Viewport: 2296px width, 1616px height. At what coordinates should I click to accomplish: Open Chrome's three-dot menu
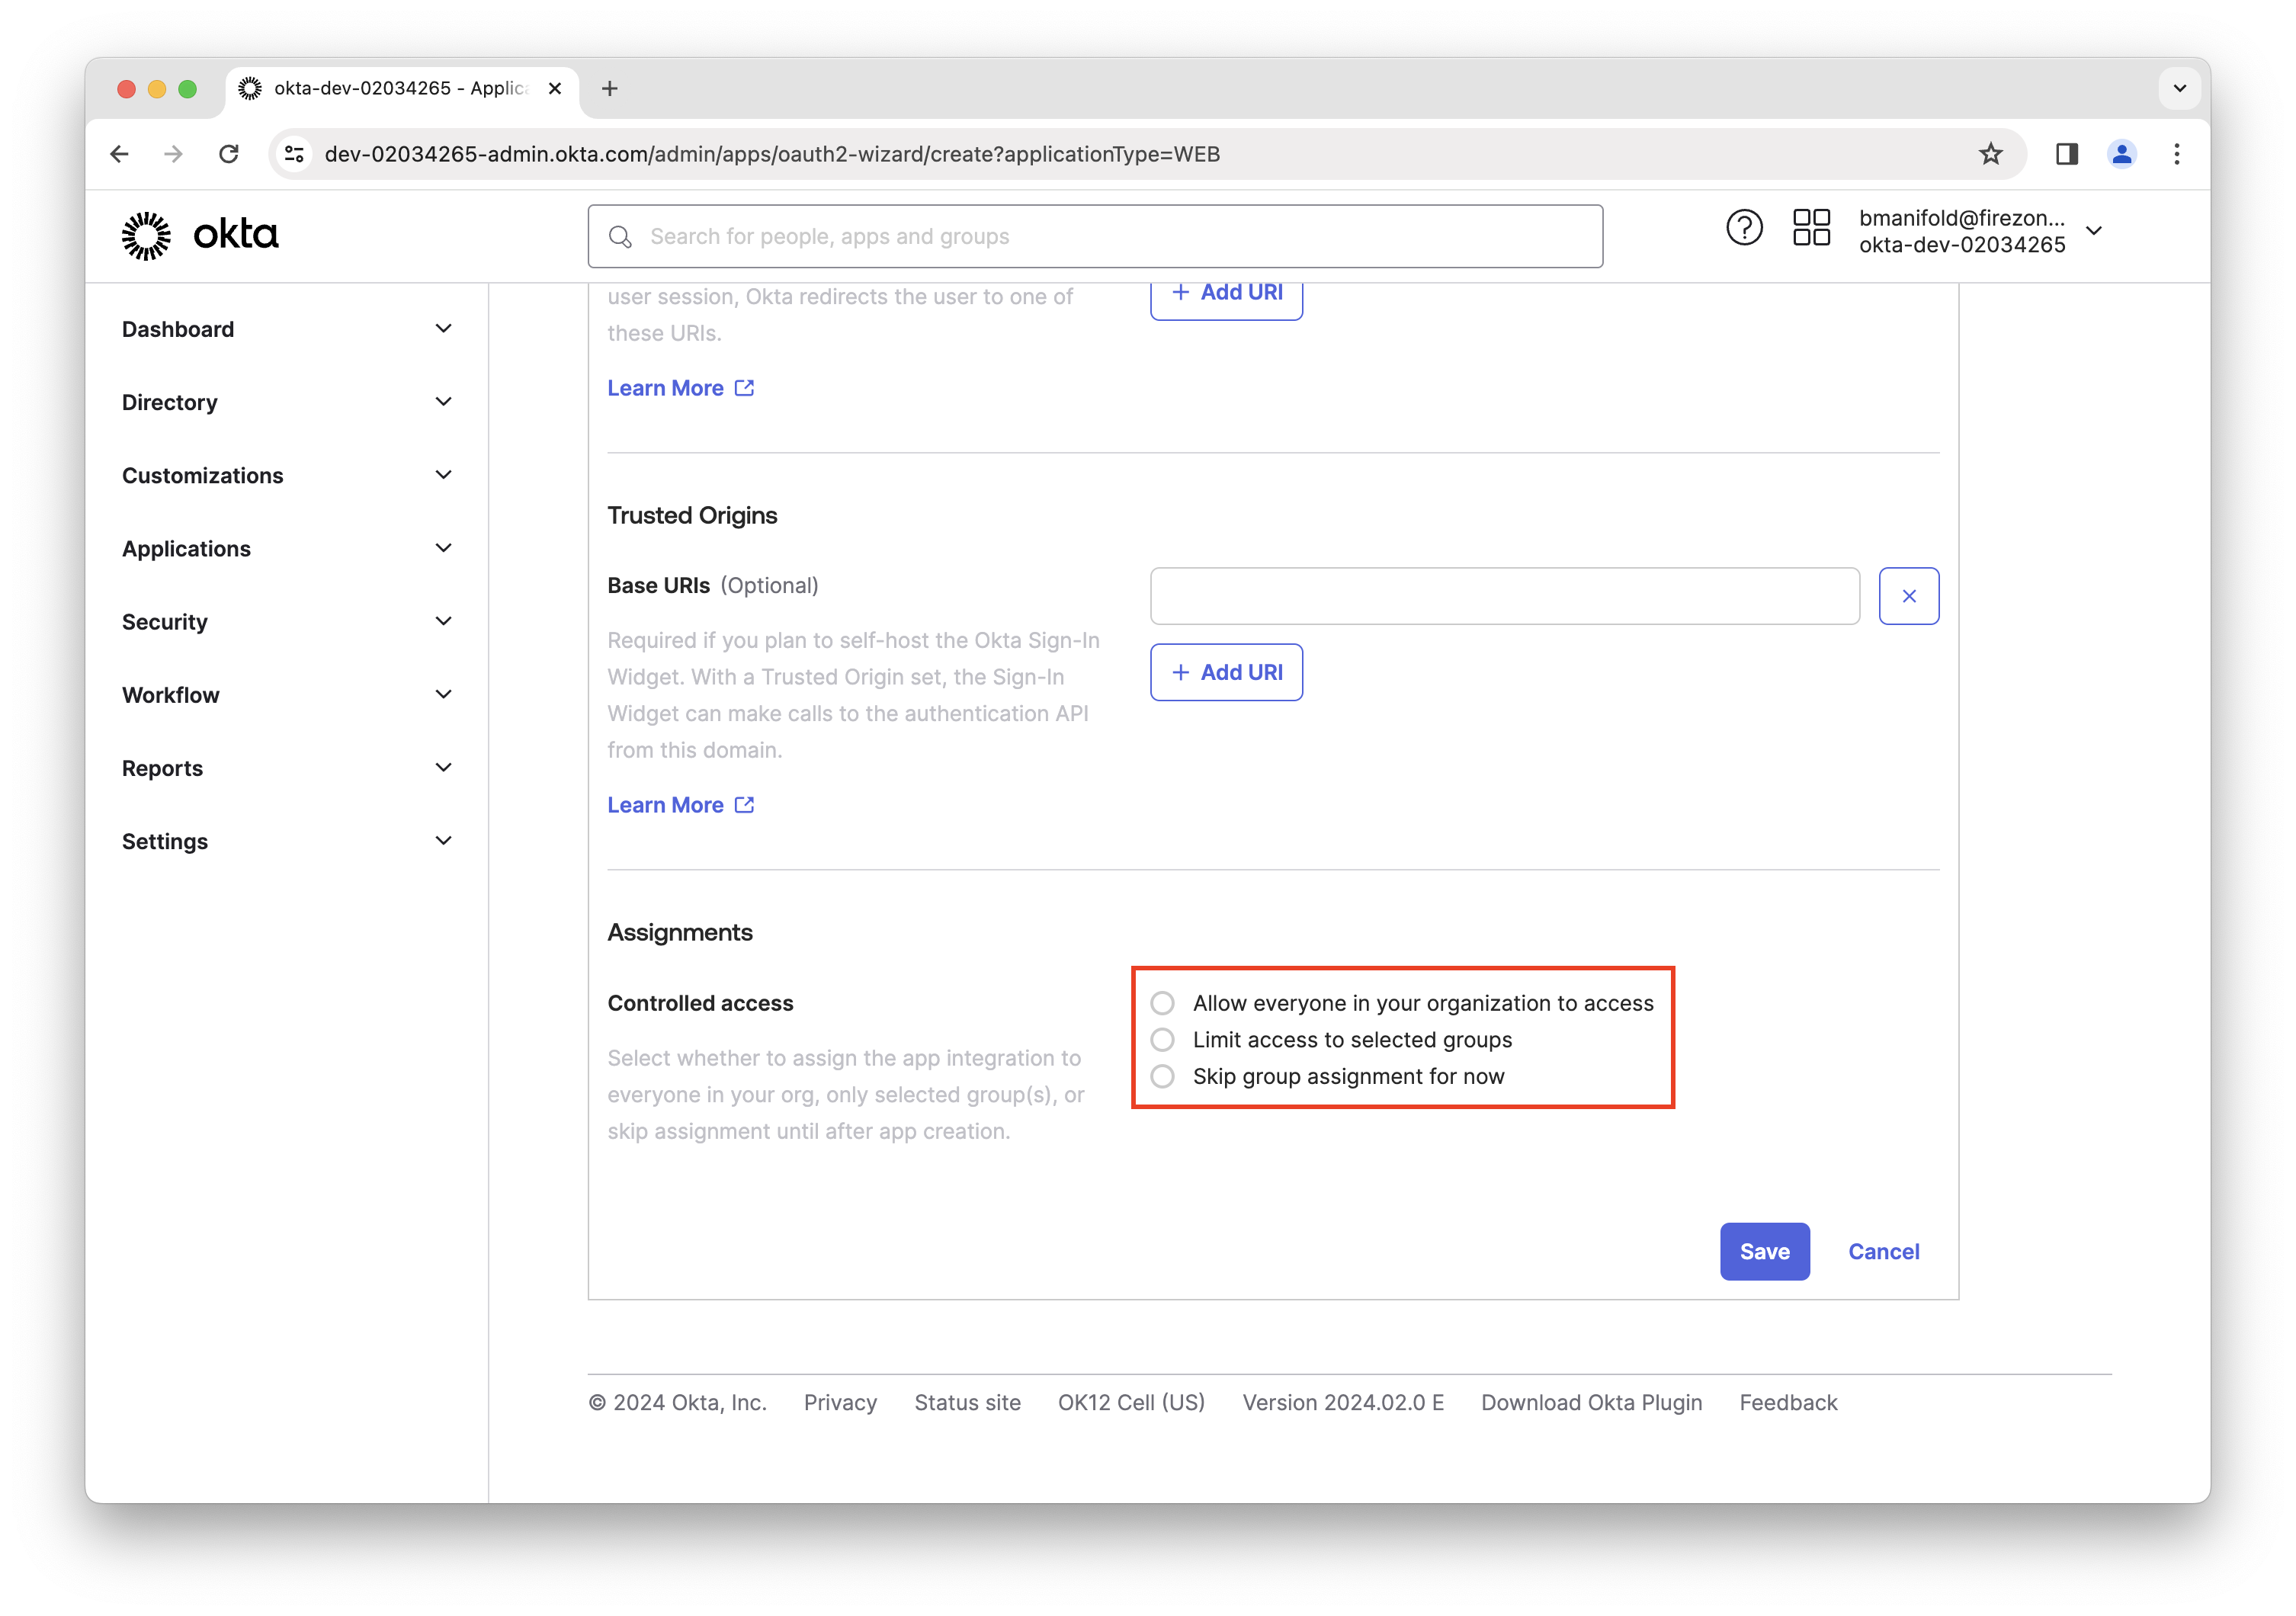point(2176,154)
